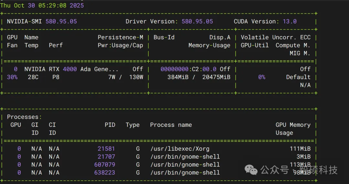Click the Xorg memory usage 111MiB

(x=300, y=149)
